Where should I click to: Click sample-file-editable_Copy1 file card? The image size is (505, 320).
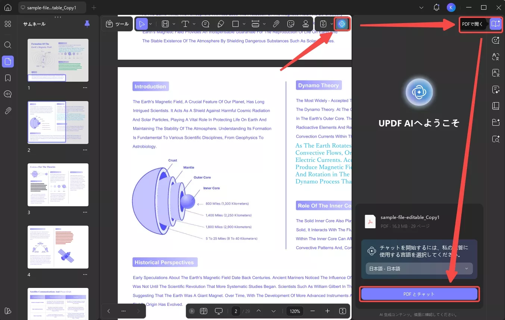coord(419,221)
